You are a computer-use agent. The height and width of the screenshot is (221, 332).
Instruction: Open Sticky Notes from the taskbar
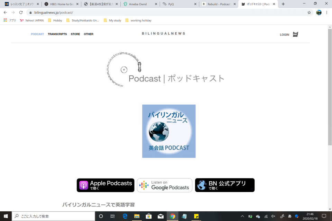[x=196, y=216]
